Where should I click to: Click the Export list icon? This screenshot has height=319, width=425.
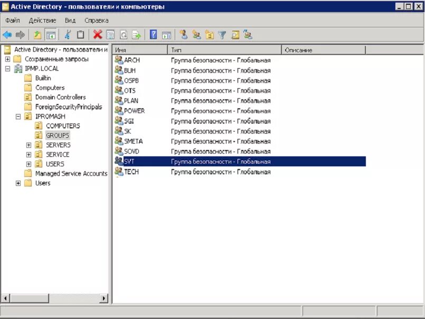[136, 35]
